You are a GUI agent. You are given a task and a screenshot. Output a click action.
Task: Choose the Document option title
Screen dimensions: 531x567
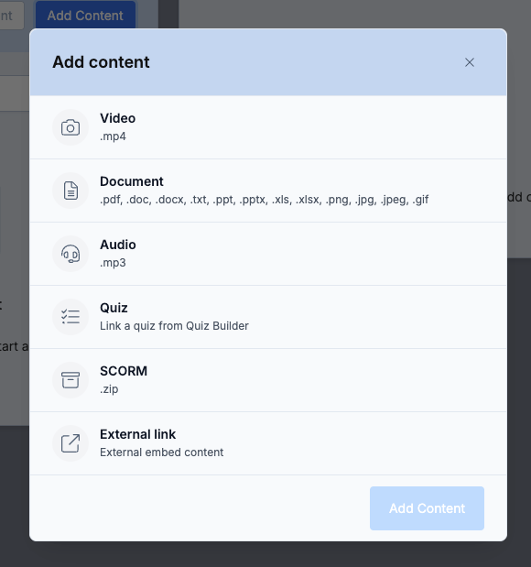(x=132, y=181)
